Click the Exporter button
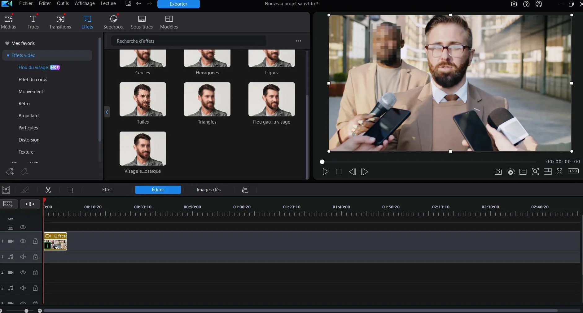Viewport: 583px width, 313px height. click(x=178, y=4)
